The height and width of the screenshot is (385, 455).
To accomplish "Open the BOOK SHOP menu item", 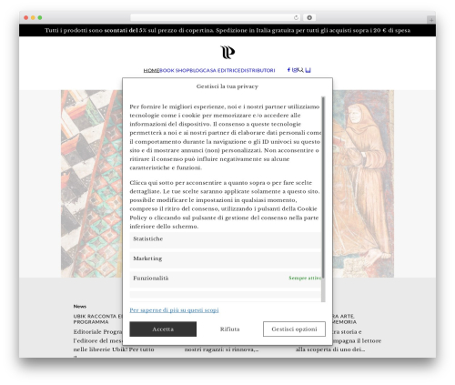I will [175, 70].
